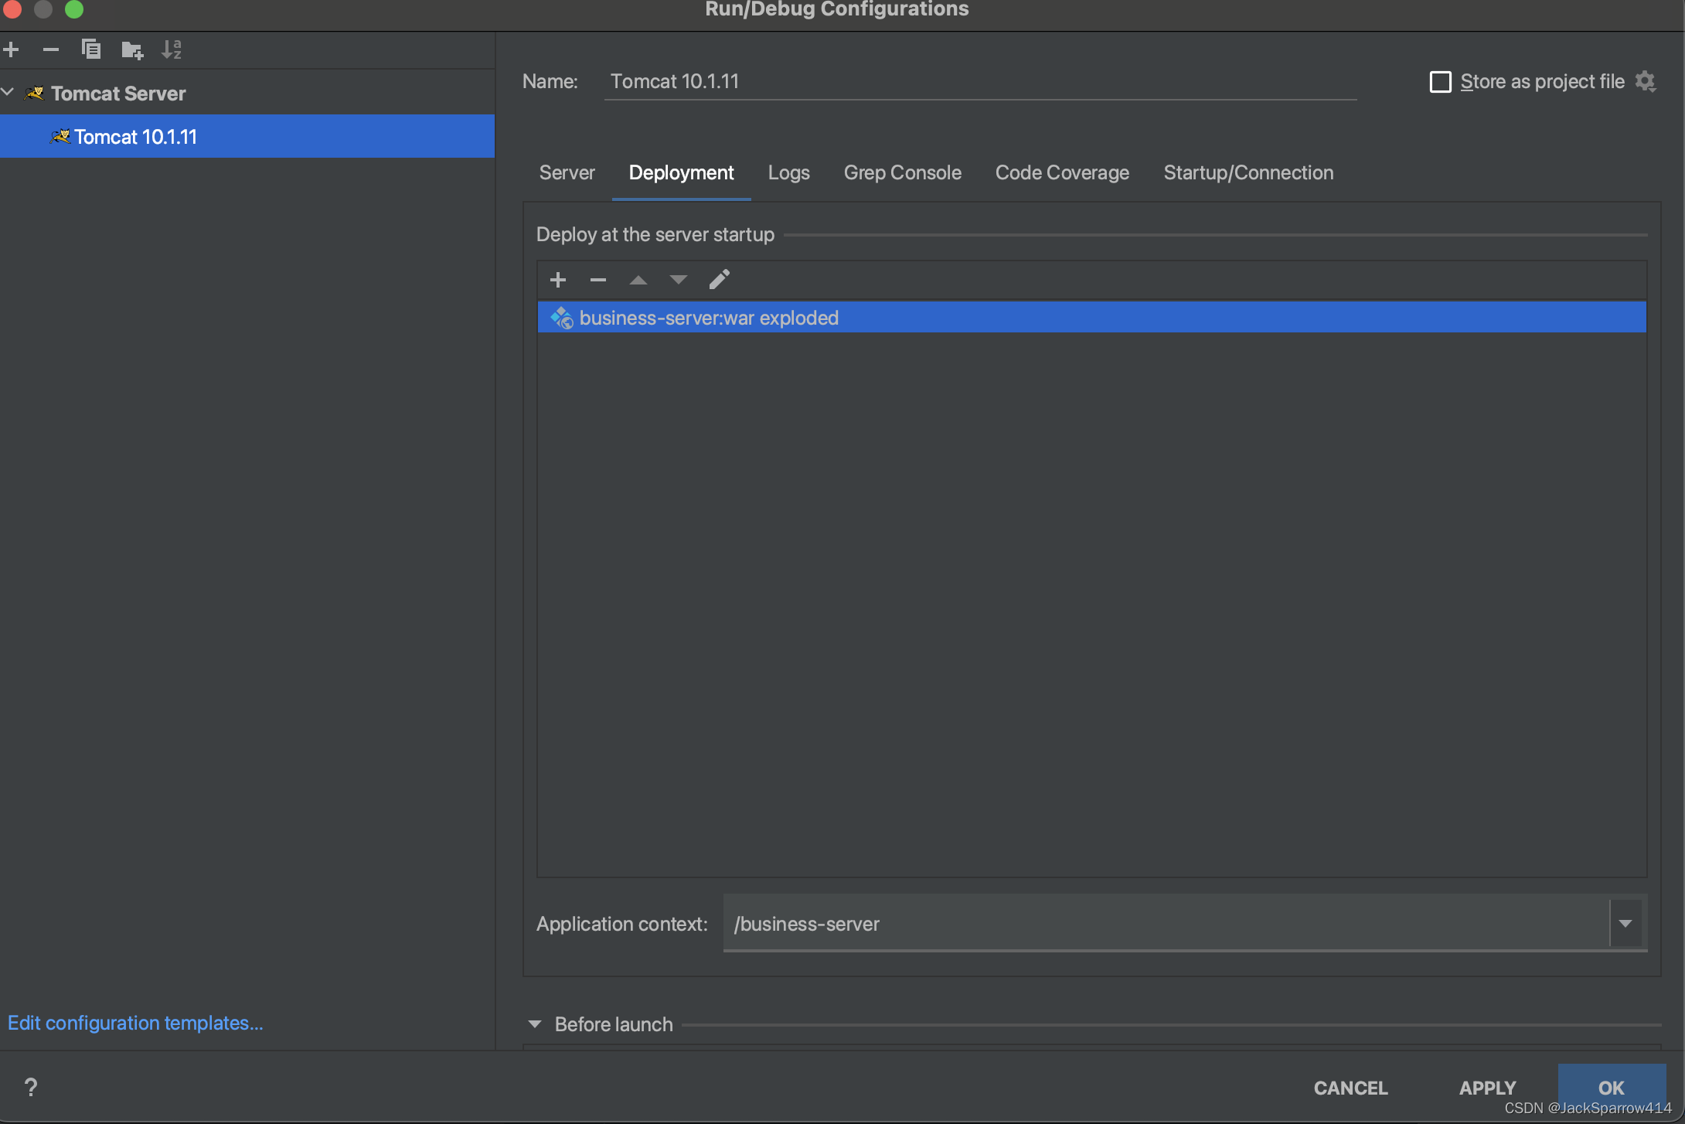Viewport: 1685px width, 1124px height.
Task: Select business-server:war exploded row
Action: [1092, 318]
